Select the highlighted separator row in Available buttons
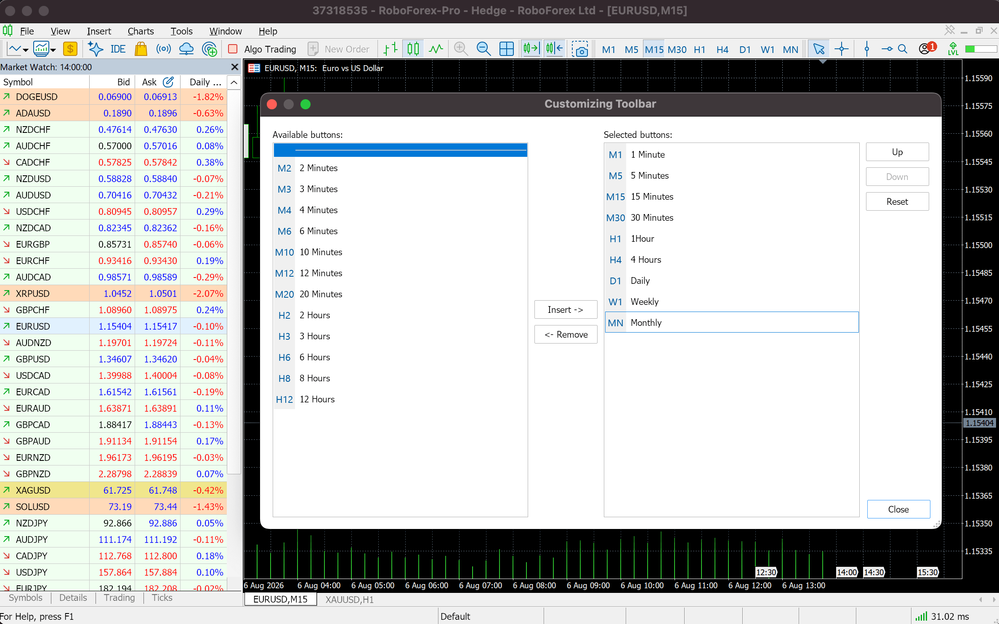 point(400,150)
